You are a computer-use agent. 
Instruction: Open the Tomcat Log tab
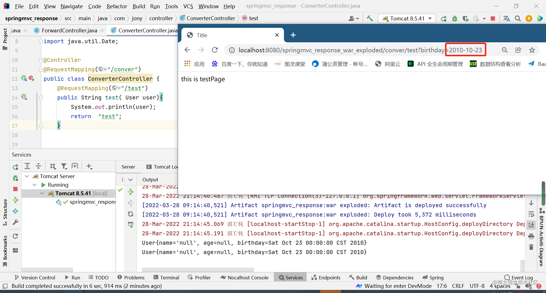pos(162,167)
